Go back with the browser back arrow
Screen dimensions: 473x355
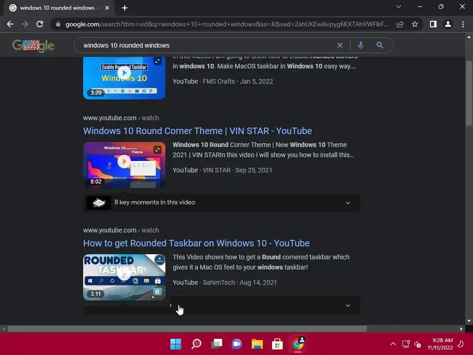pos(10,24)
